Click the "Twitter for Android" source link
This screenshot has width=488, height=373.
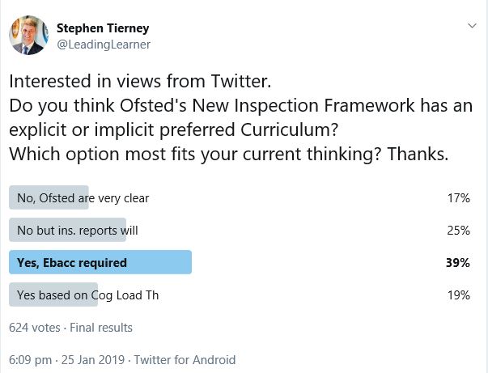pyautogui.click(x=185, y=359)
